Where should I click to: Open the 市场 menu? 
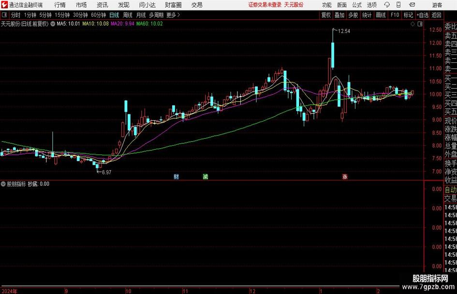(81, 5)
